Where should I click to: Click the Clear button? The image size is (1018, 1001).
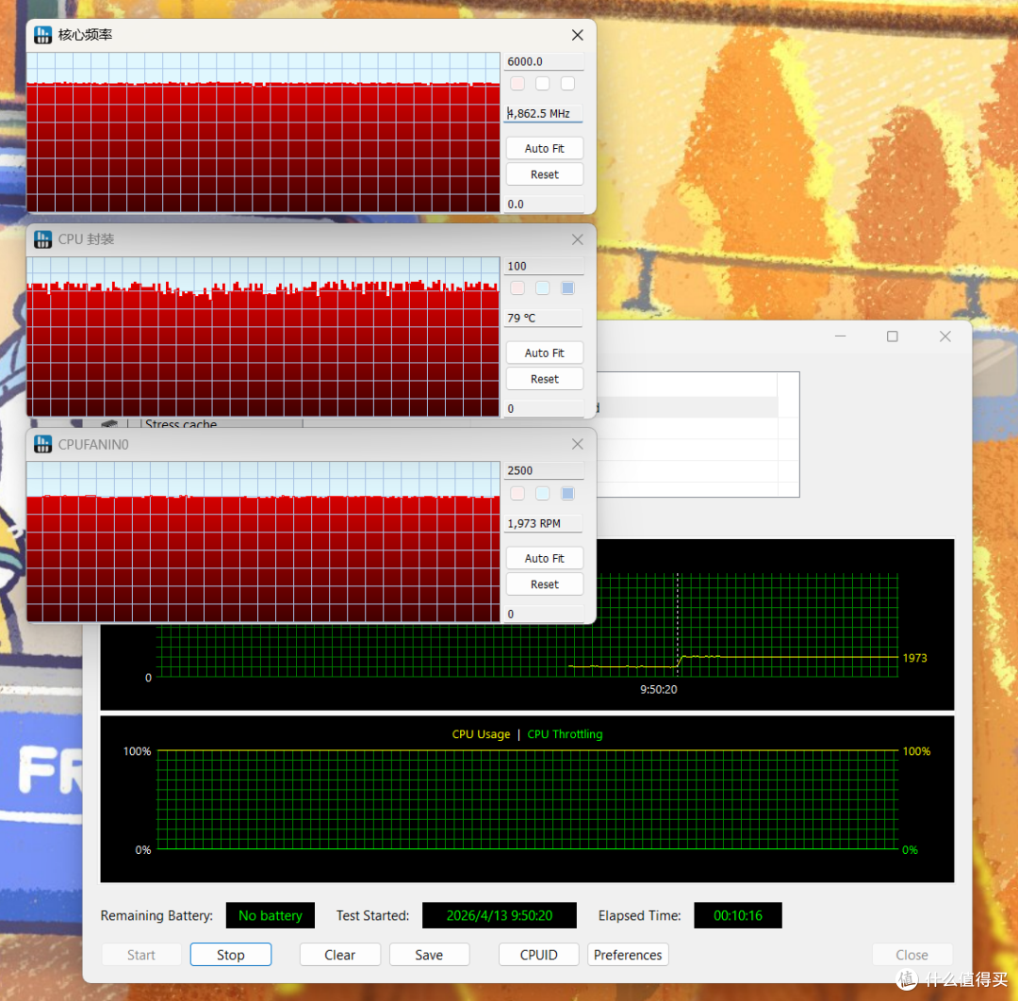coord(339,955)
